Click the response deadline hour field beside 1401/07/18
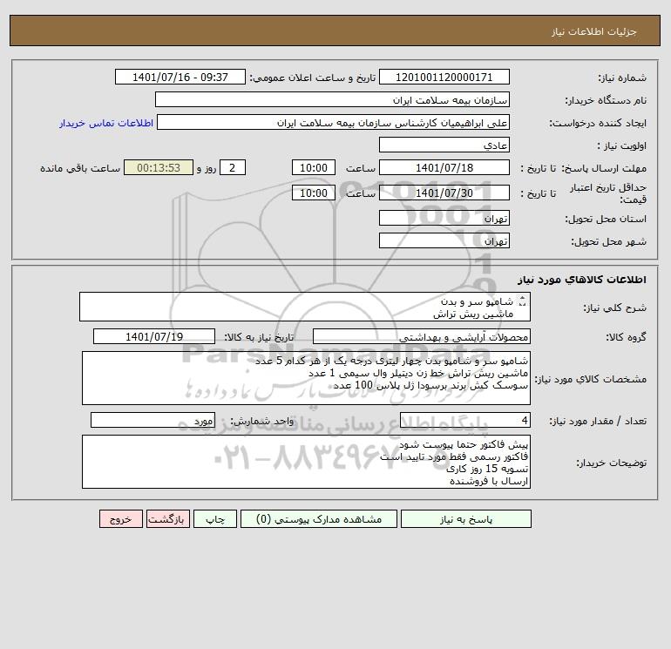Image resolution: width=671 pixels, height=649 pixels. click(x=313, y=168)
